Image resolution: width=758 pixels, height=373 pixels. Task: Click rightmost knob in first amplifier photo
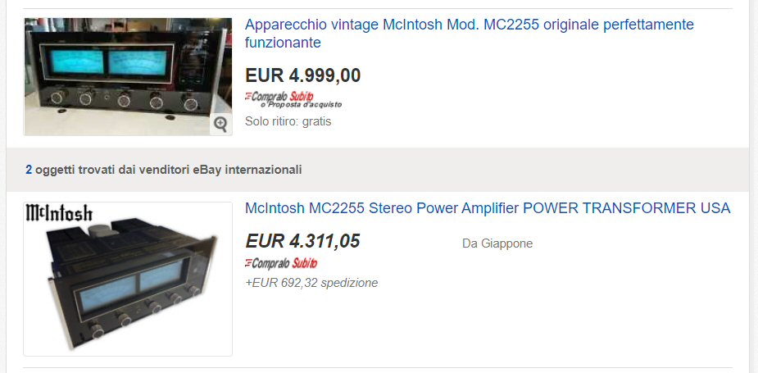click(190, 103)
